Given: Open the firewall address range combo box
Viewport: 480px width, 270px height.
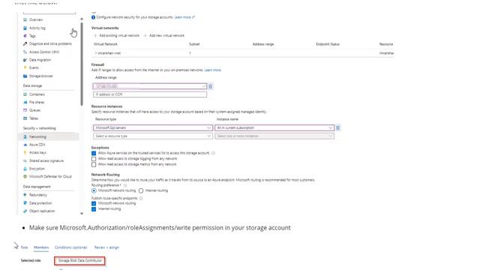Looking at the screenshot, I should pos(150,86).
